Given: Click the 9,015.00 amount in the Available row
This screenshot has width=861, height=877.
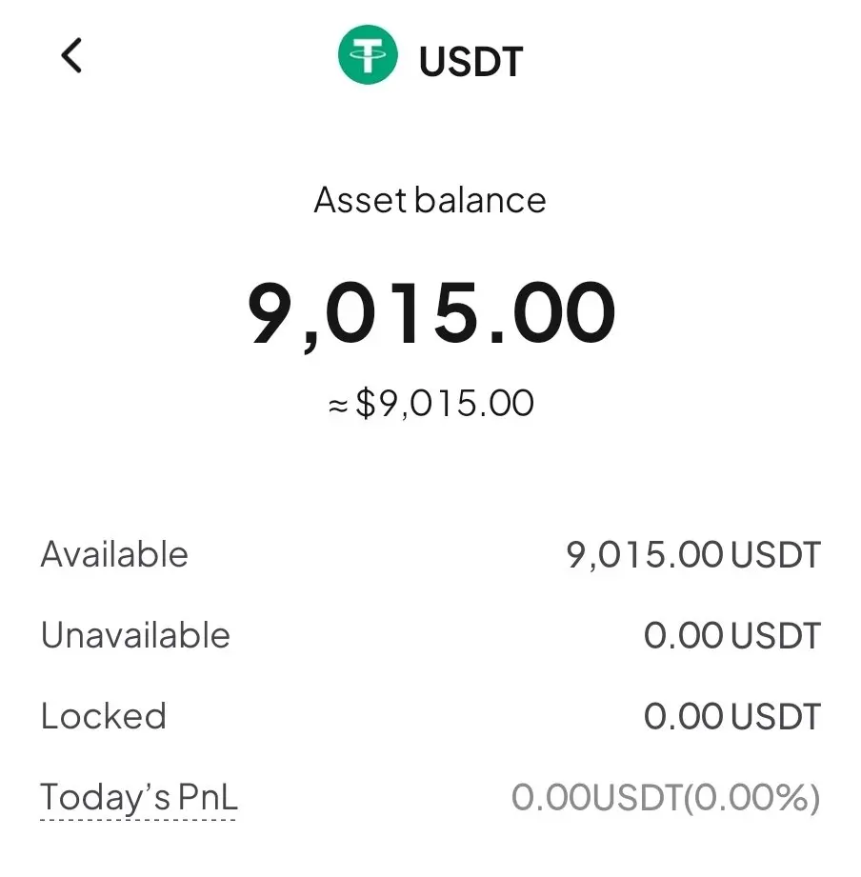Looking at the screenshot, I should point(646,555).
